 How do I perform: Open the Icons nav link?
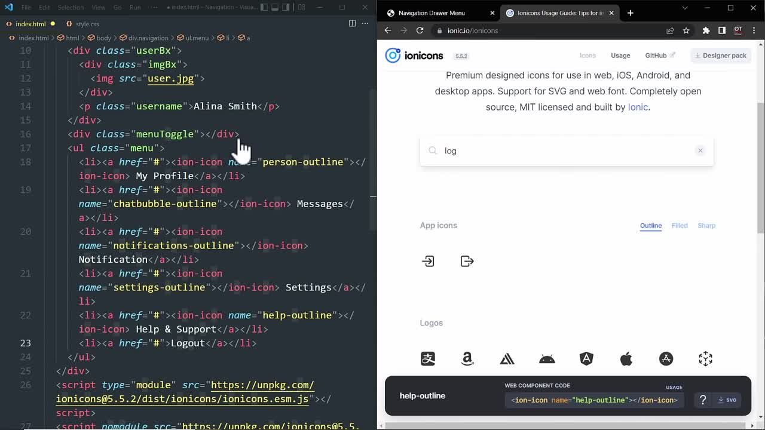(x=587, y=56)
